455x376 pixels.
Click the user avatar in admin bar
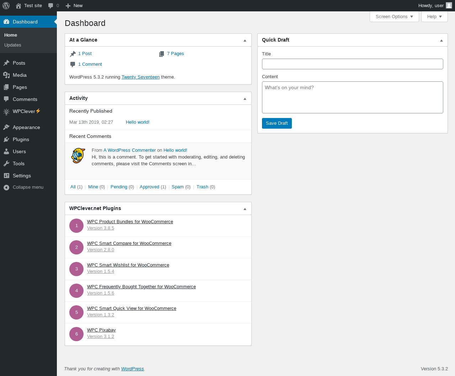coord(449,5)
